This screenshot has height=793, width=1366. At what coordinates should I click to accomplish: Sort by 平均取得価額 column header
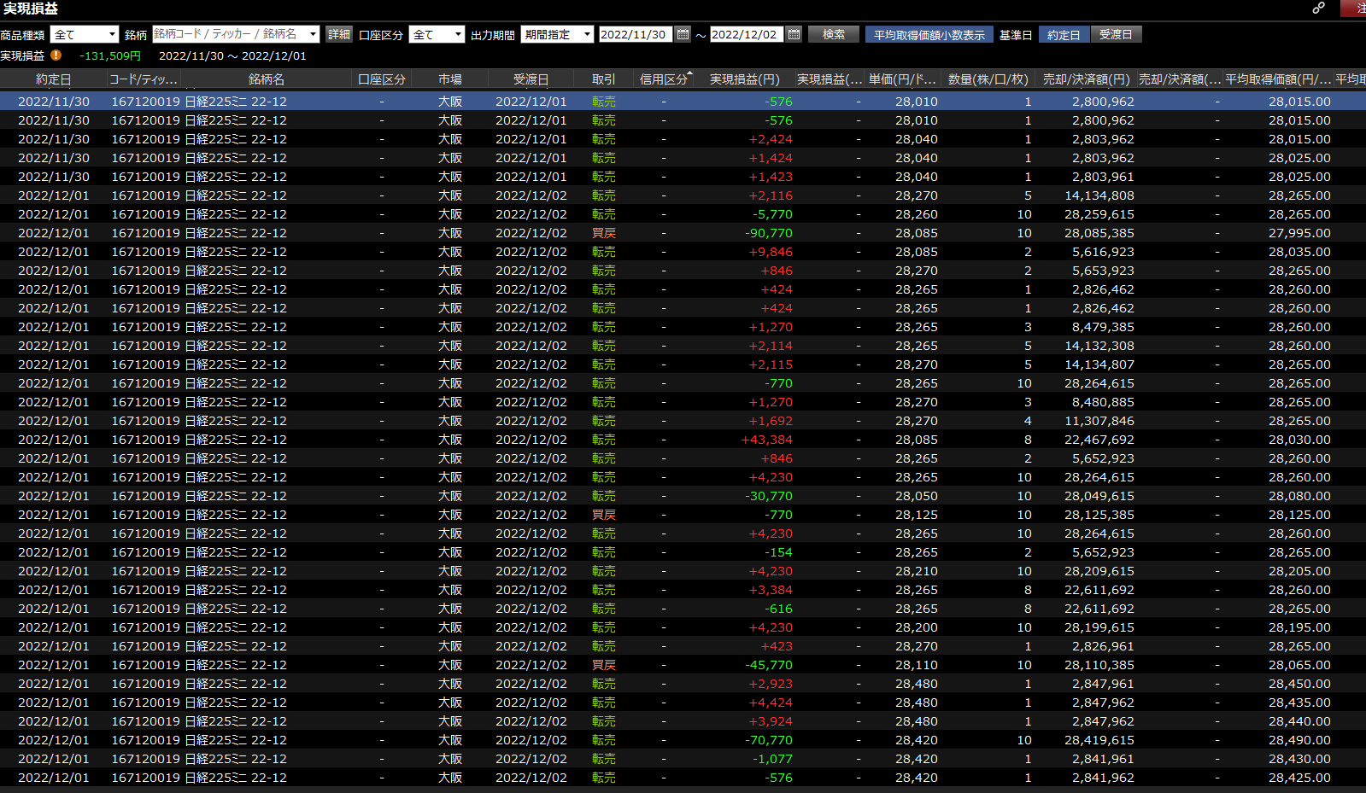[x=1278, y=79]
